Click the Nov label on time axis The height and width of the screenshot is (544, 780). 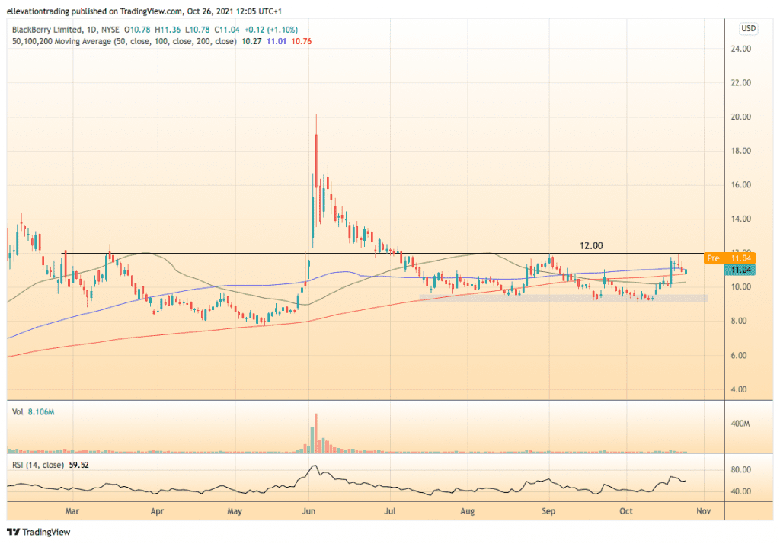(703, 511)
